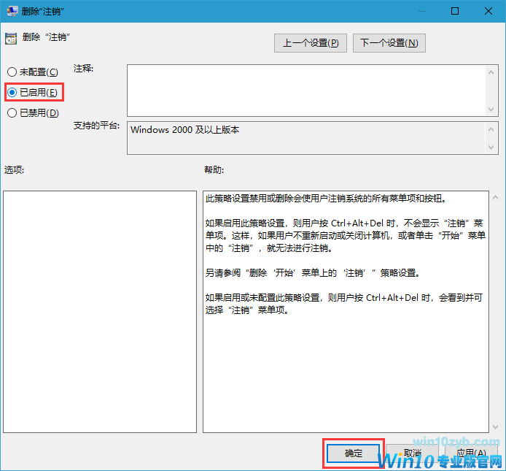Confirm with the 确定 button

[354, 453]
